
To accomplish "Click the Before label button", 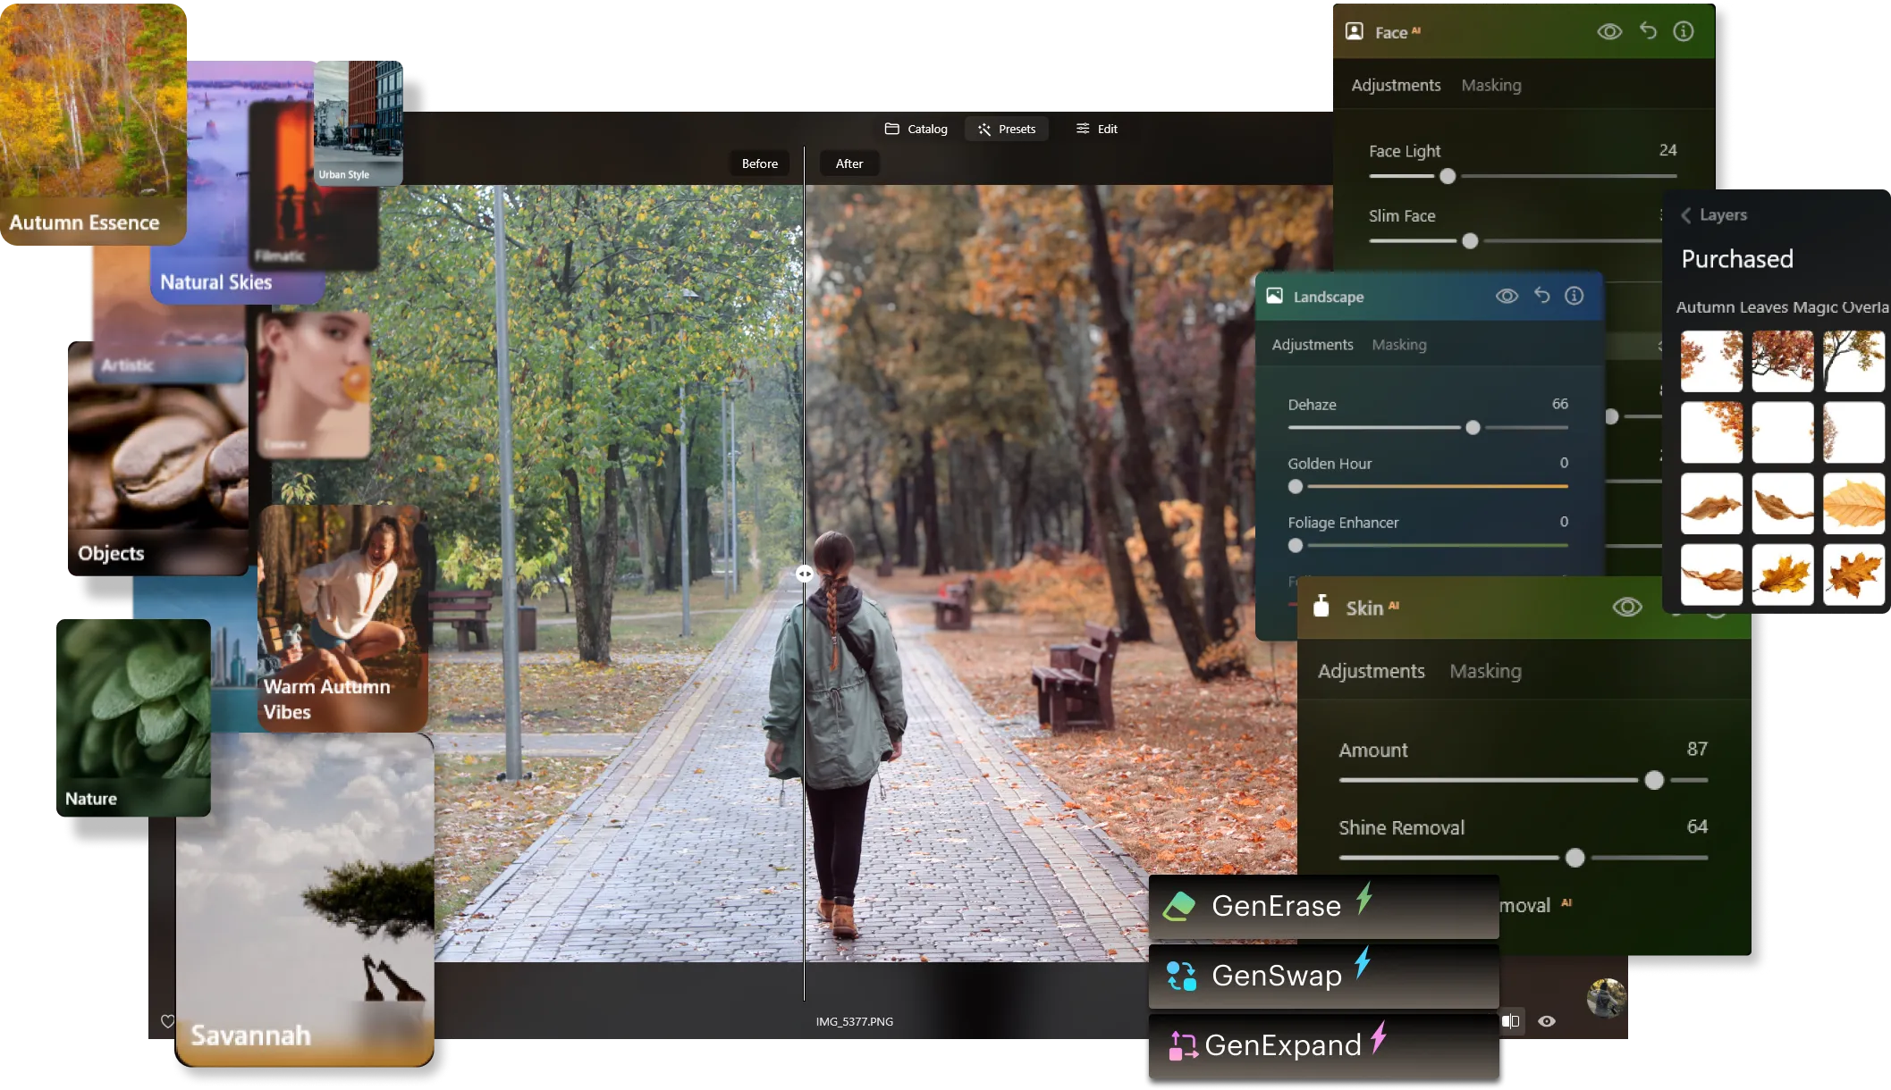I will [x=759, y=163].
